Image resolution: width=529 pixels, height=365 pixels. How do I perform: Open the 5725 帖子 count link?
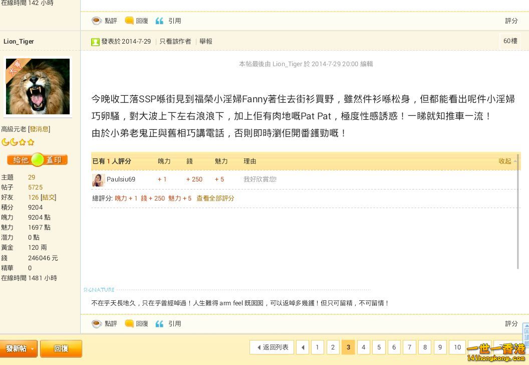pyautogui.click(x=35, y=188)
